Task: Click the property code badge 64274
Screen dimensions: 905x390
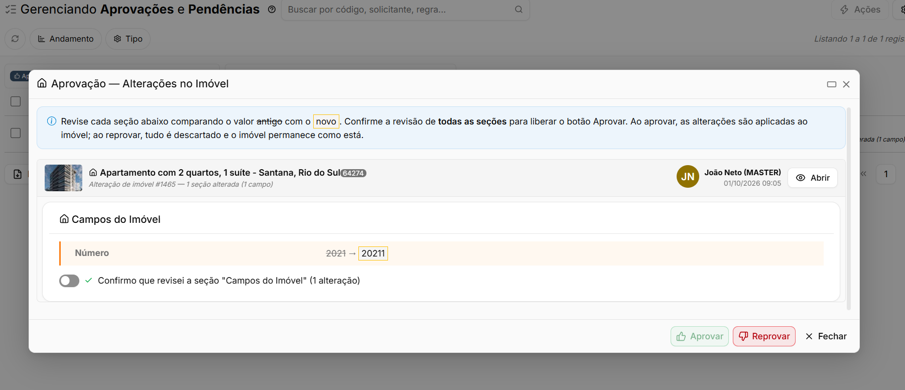Action: pyautogui.click(x=353, y=173)
